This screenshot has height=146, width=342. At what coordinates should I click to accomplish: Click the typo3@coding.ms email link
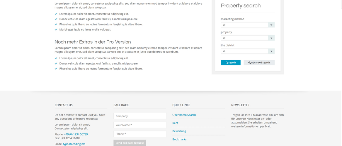74,144
